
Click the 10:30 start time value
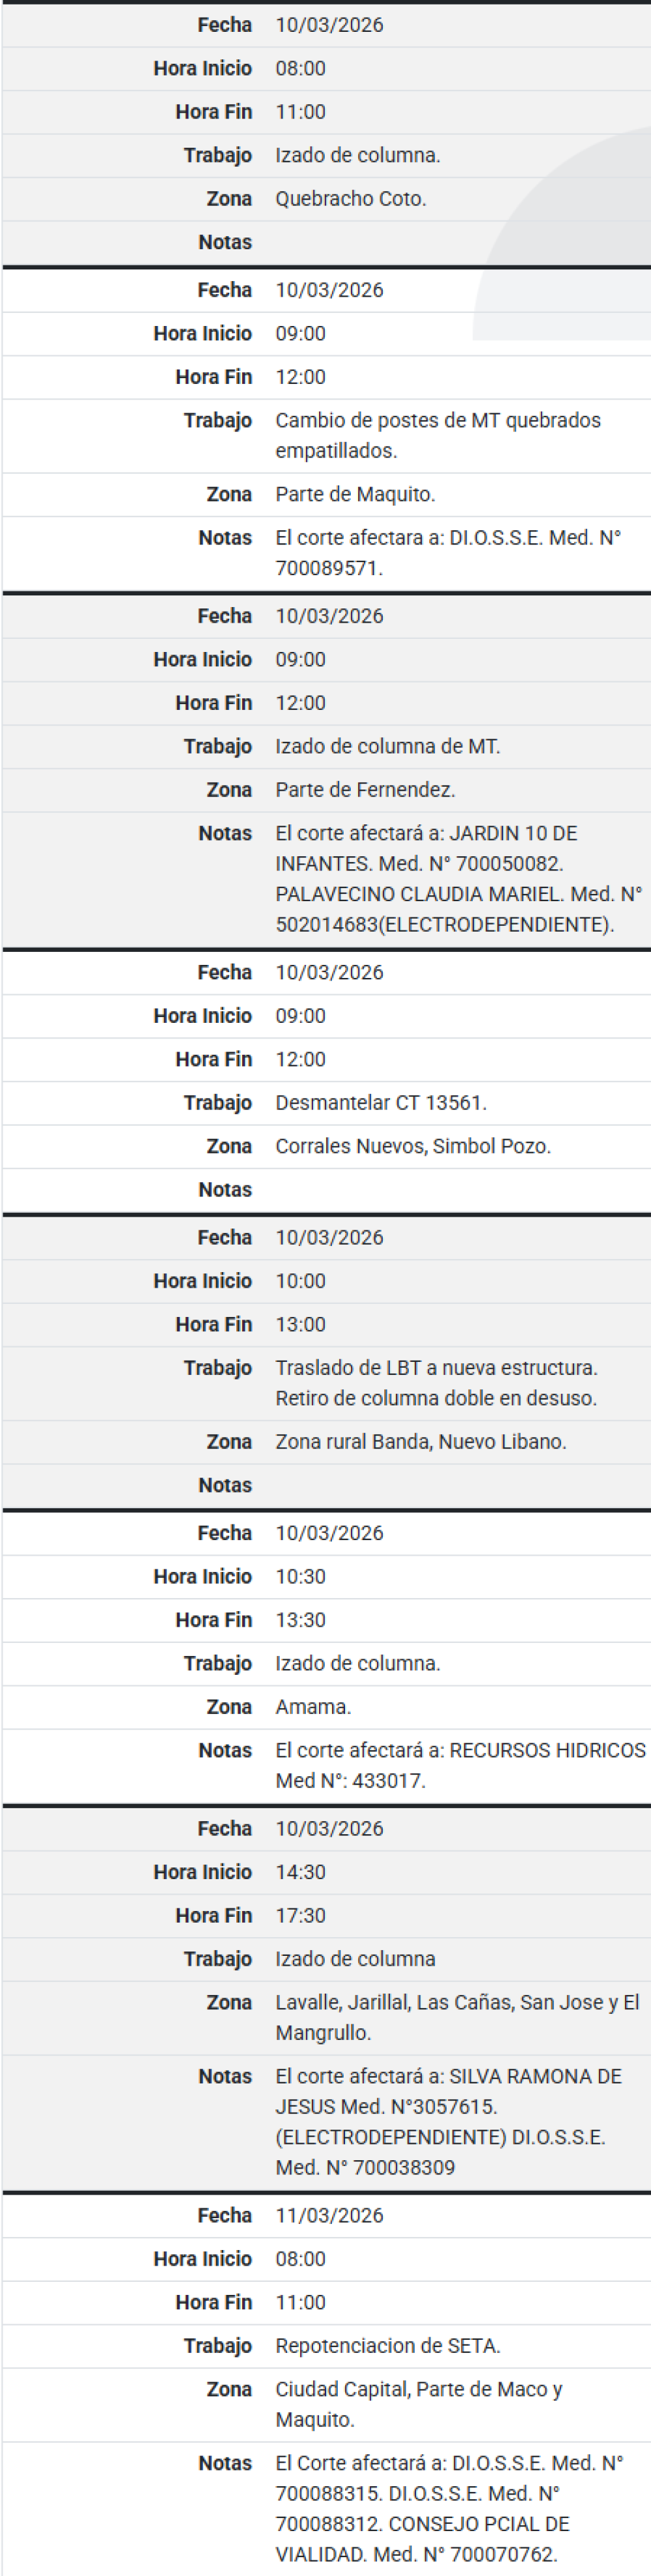[x=300, y=1576]
